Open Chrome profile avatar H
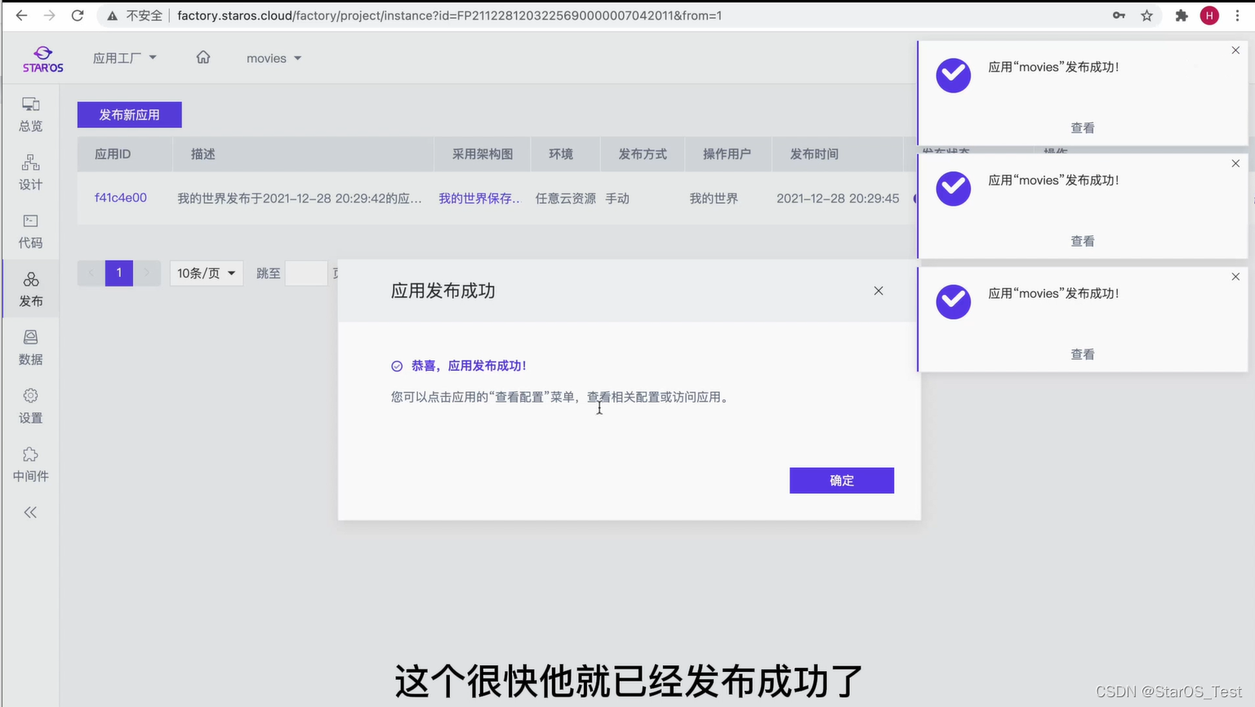Viewport: 1255px width, 707px height. point(1209,16)
